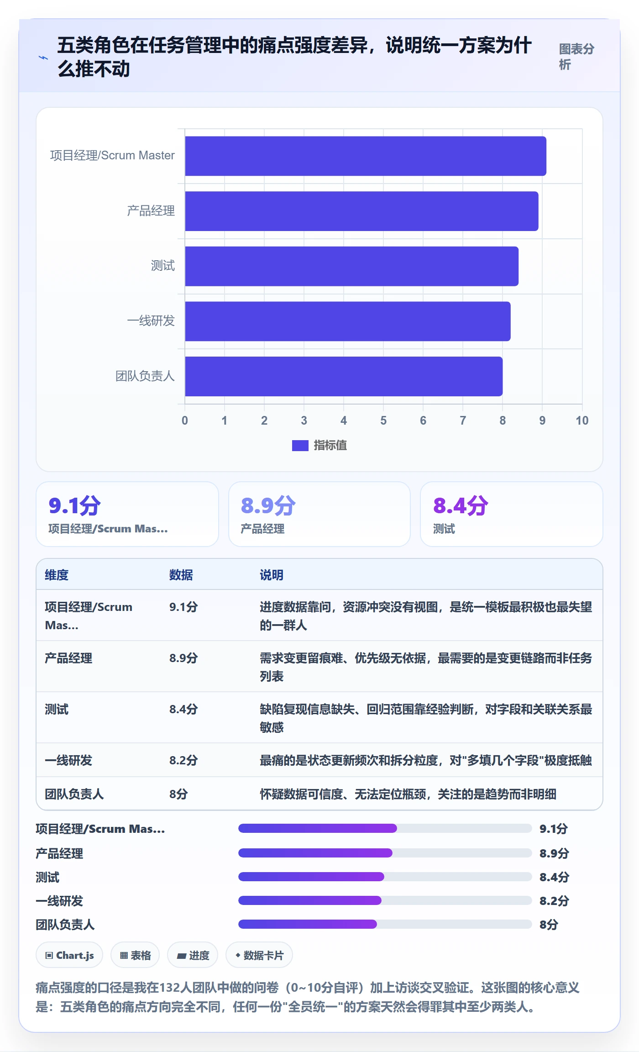Open the 8.4分 测试 data card
The width and height of the screenshot is (639, 1052).
click(512, 514)
